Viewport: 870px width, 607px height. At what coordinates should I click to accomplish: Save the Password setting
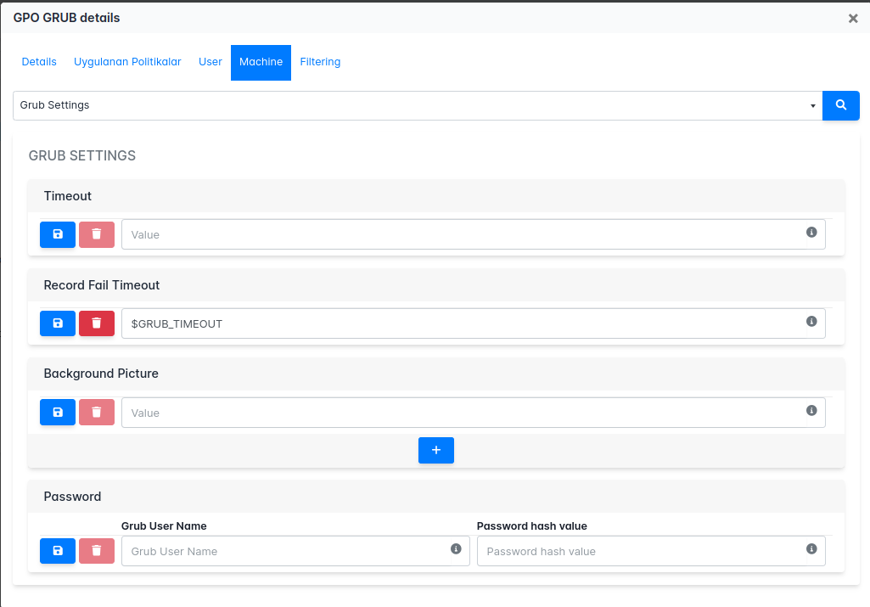58,551
